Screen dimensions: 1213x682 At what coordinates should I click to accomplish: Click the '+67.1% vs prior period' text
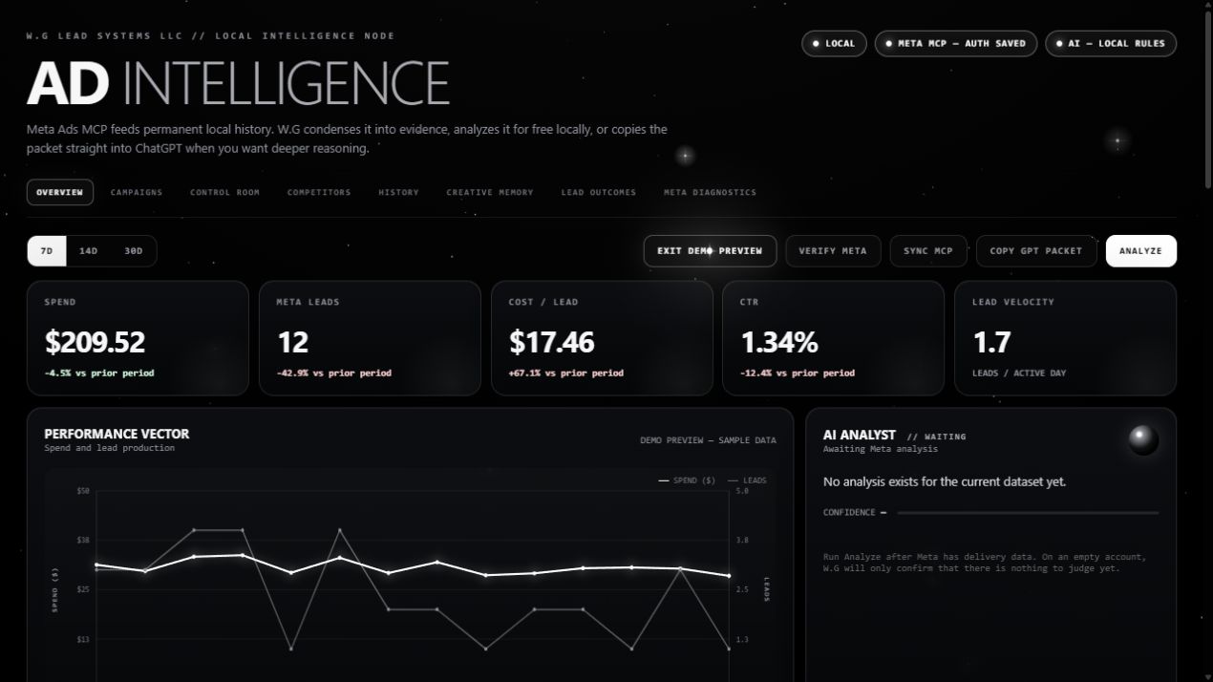click(565, 373)
